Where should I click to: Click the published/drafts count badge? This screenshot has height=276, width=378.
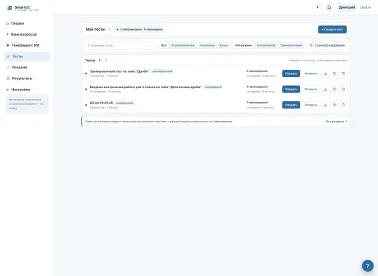pos(140,29)
